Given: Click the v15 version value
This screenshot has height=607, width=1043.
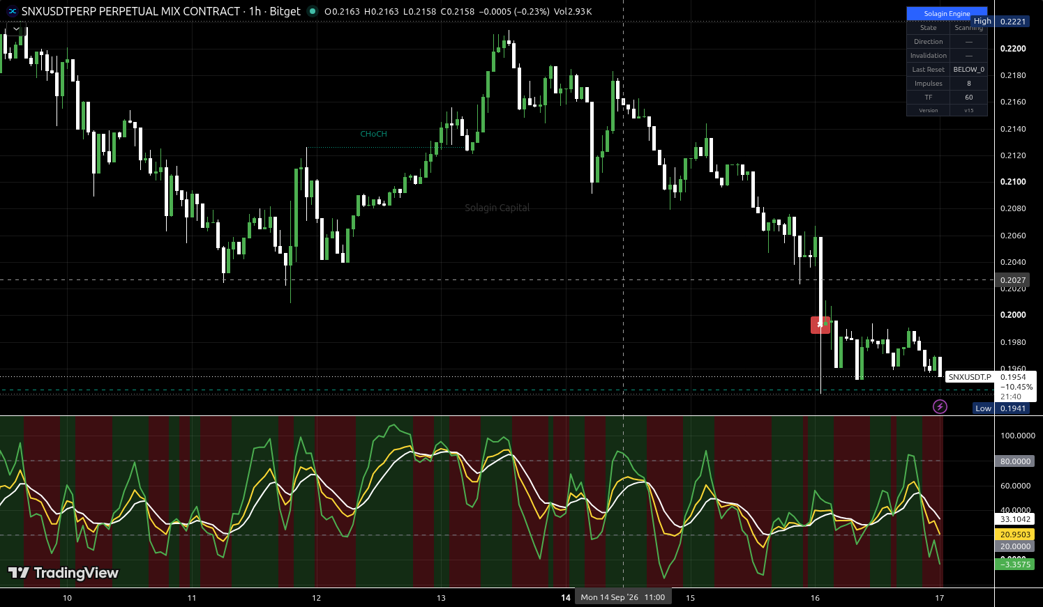Looking at the screenshot, I should tap(968, 110).
